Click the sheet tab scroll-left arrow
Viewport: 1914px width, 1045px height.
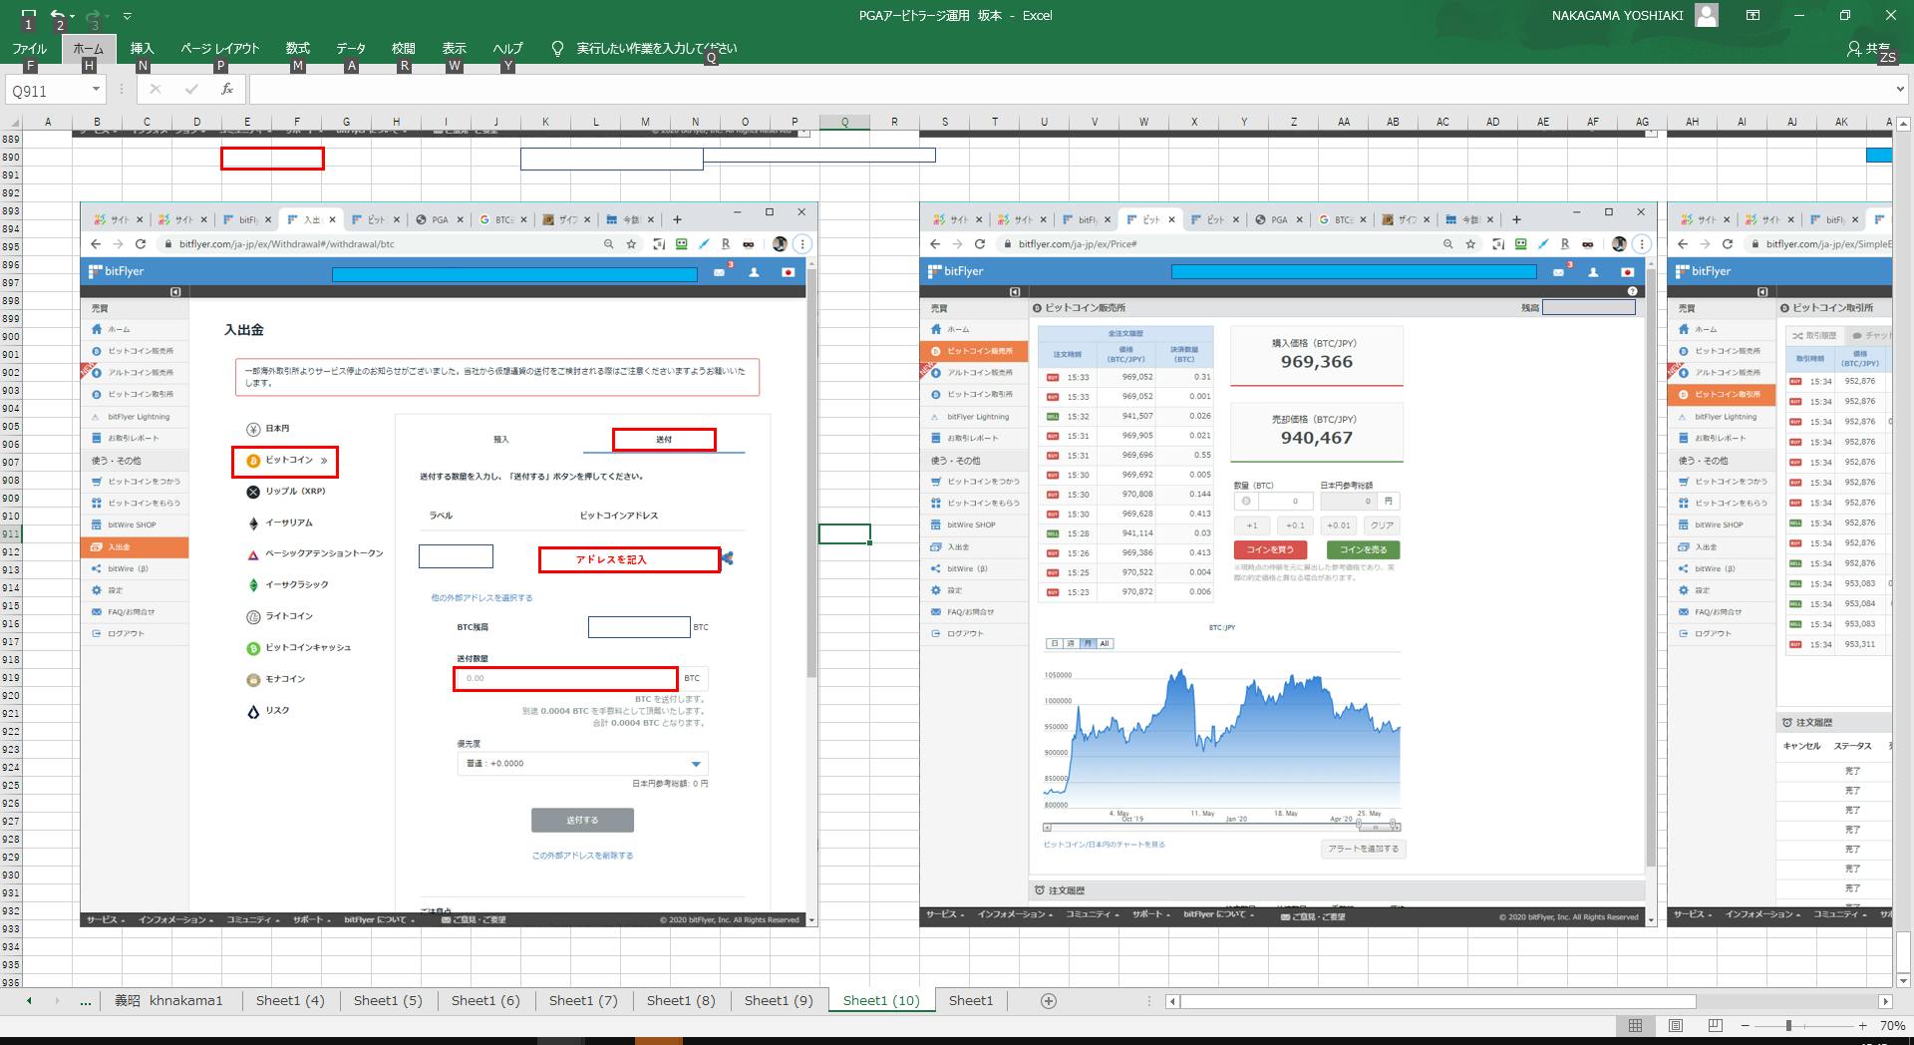(x=29, y=1000)
